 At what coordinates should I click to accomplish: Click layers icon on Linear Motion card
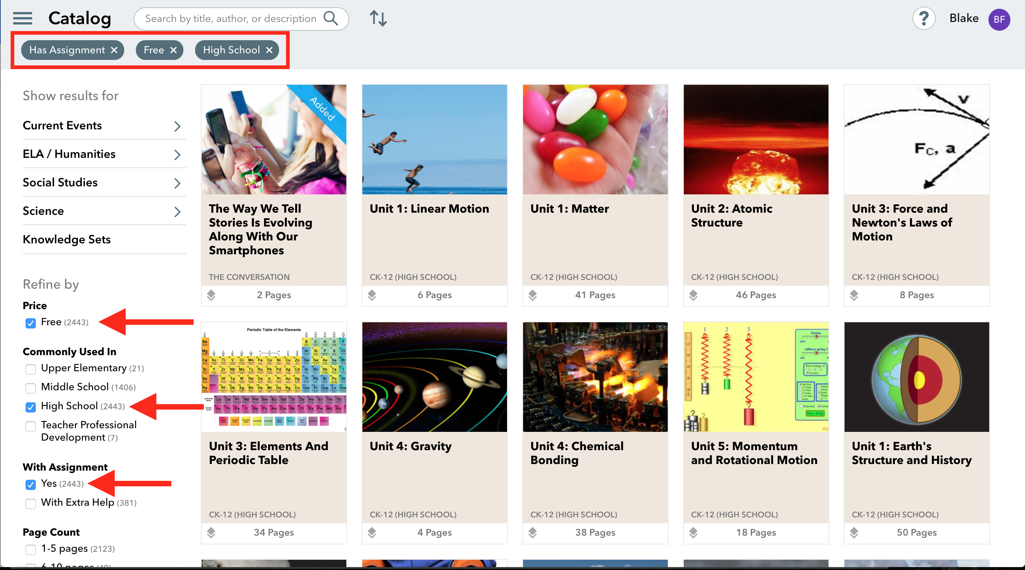[372, 295]
